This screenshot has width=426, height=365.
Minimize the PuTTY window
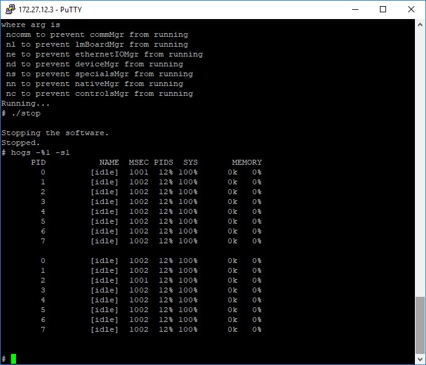tap(355, 10)
